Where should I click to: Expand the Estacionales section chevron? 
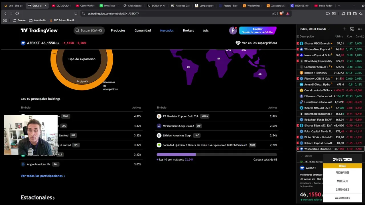tap(54, 198)
